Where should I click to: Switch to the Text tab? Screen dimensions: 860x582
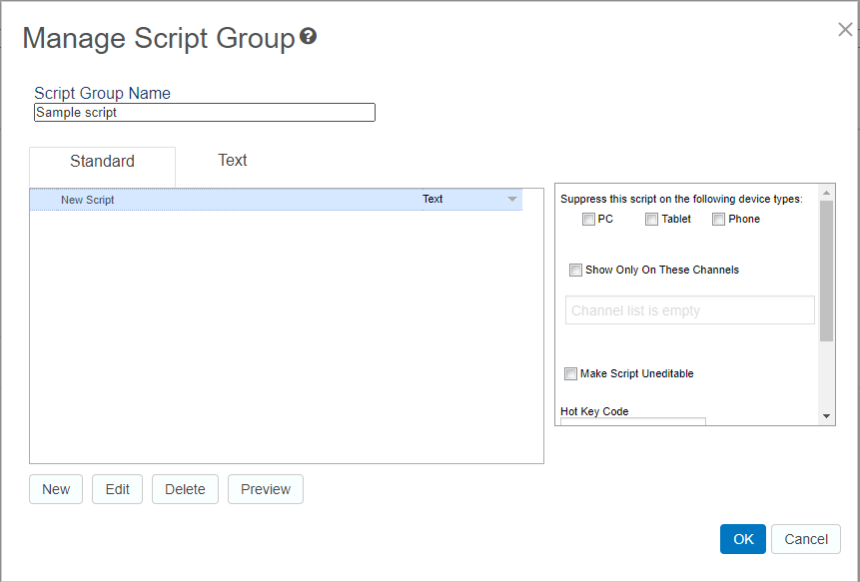coord(233,161)
